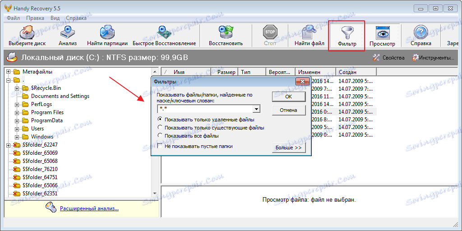This screenshot has height=231, width=462.
Task: Select 'Show only existing files' option
Action: tap(160, 128)
